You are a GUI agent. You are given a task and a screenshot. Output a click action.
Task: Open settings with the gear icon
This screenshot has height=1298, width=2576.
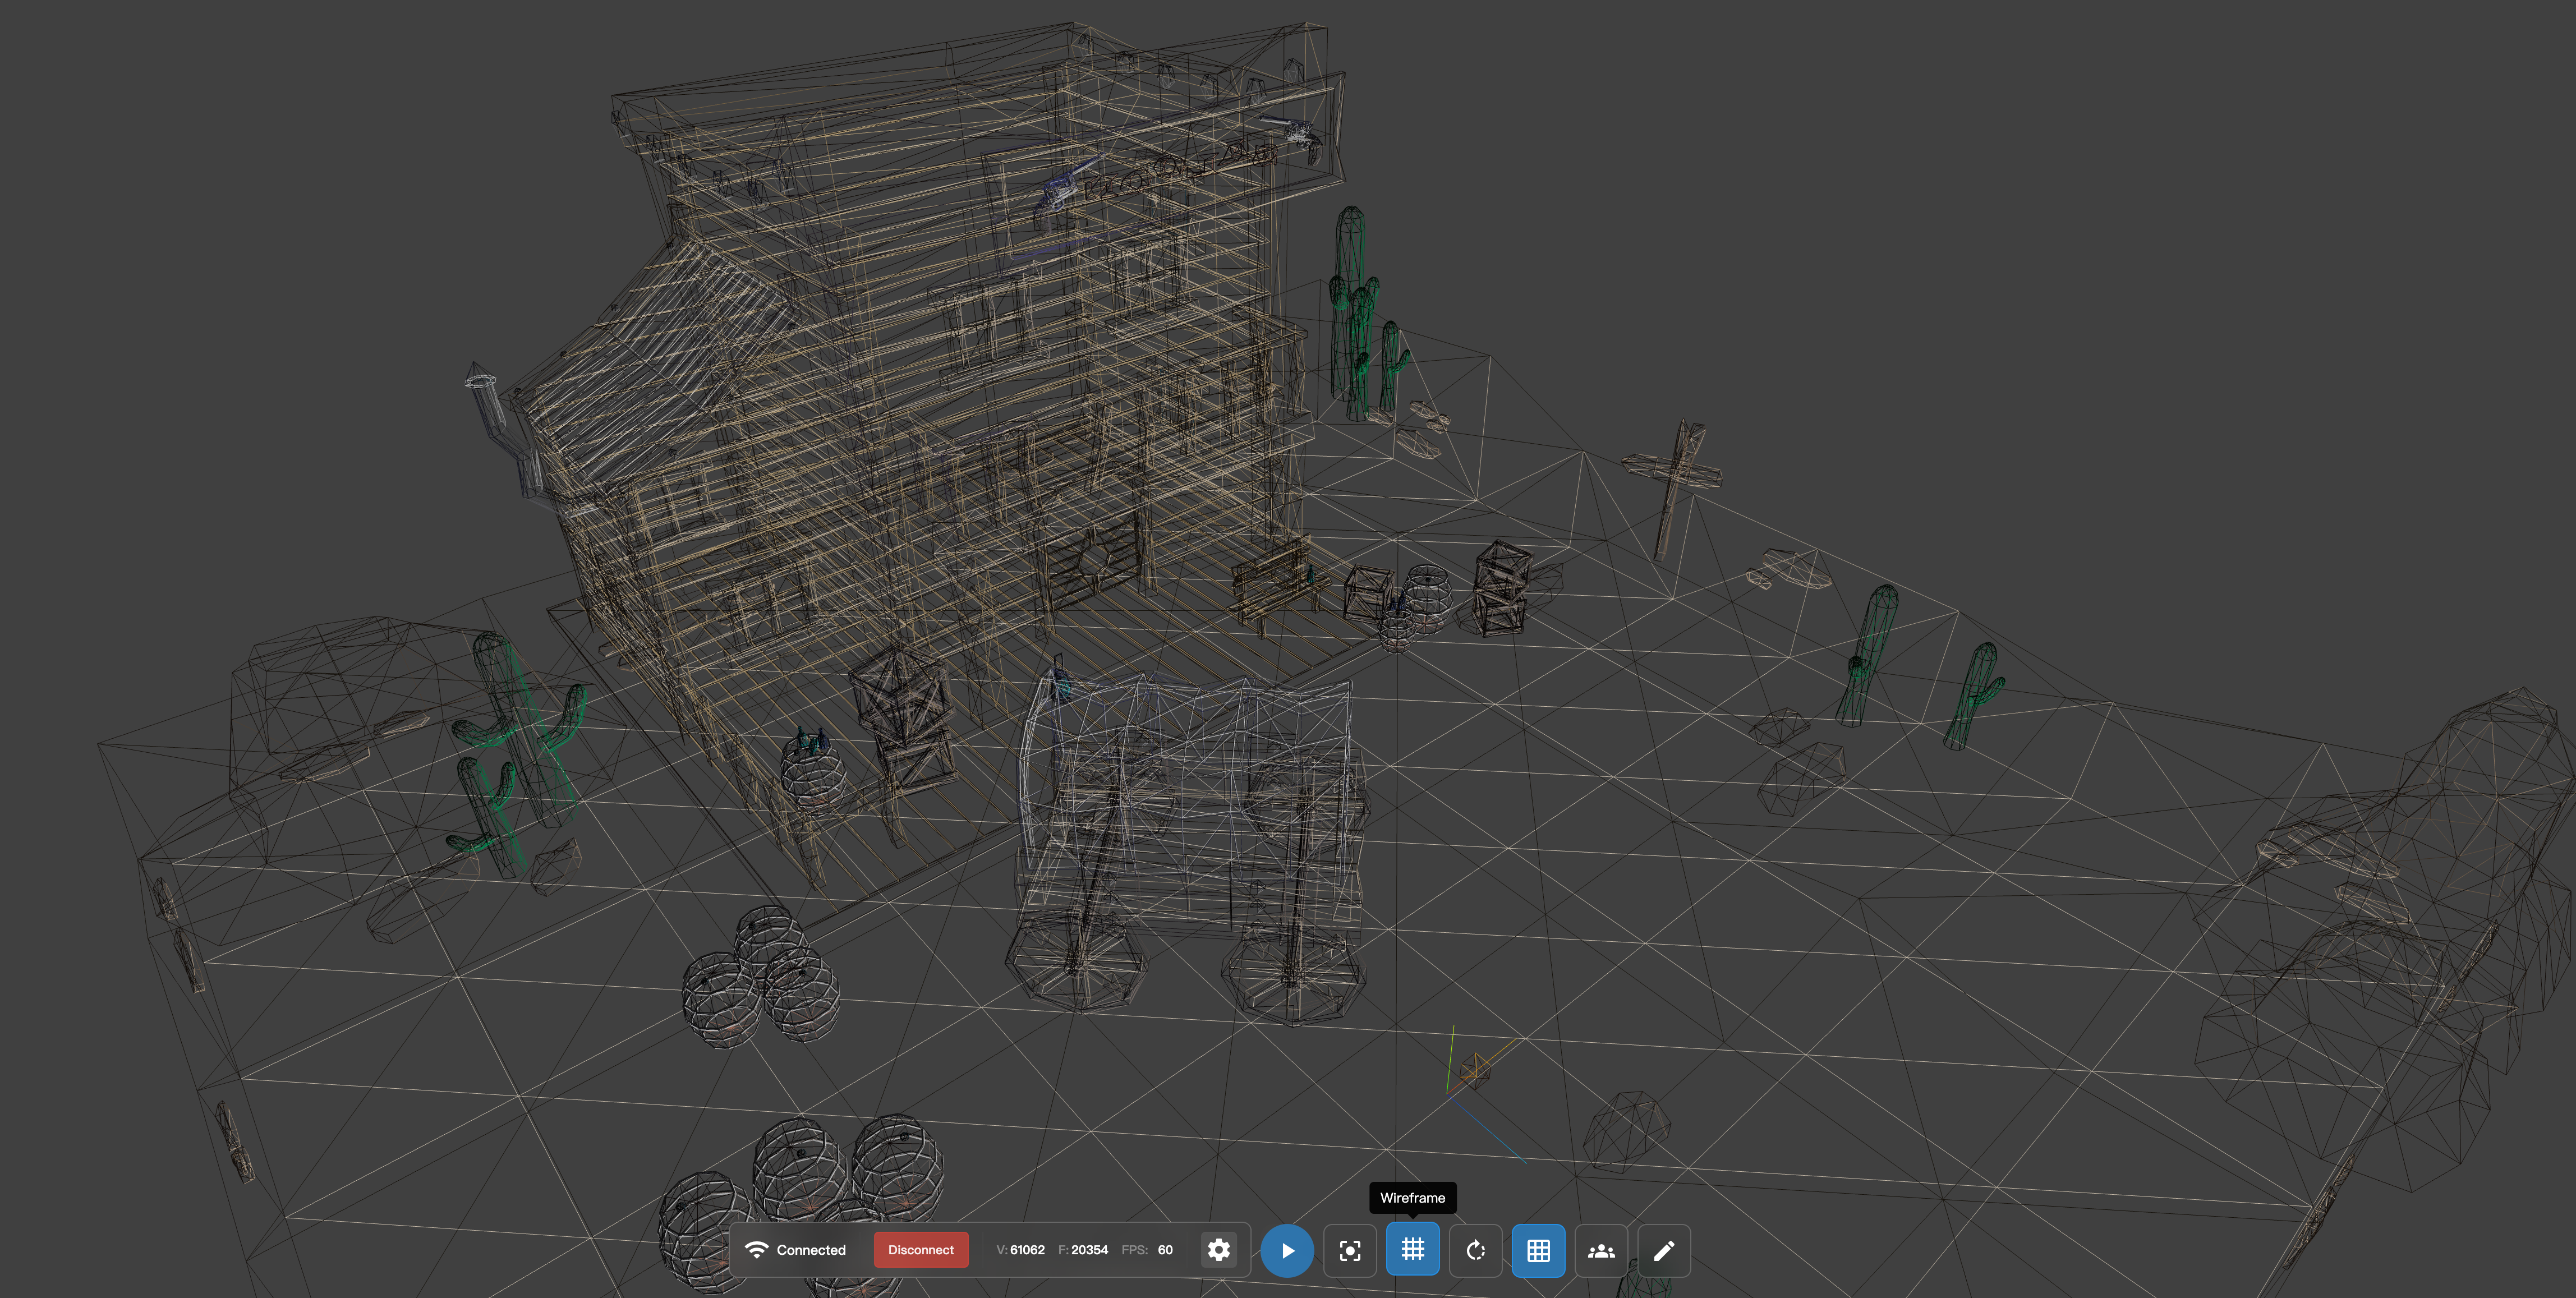pyautogui.click(x=1218, y=1250)
